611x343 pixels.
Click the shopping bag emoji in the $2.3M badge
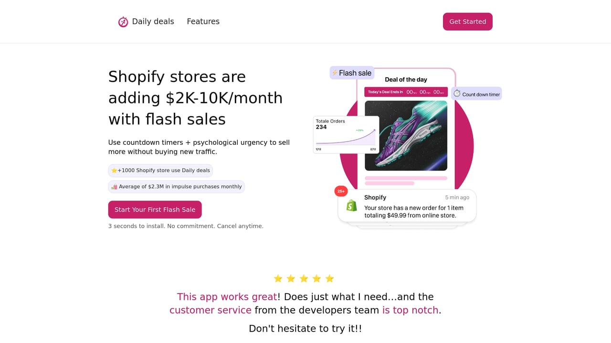coord(114,186)
